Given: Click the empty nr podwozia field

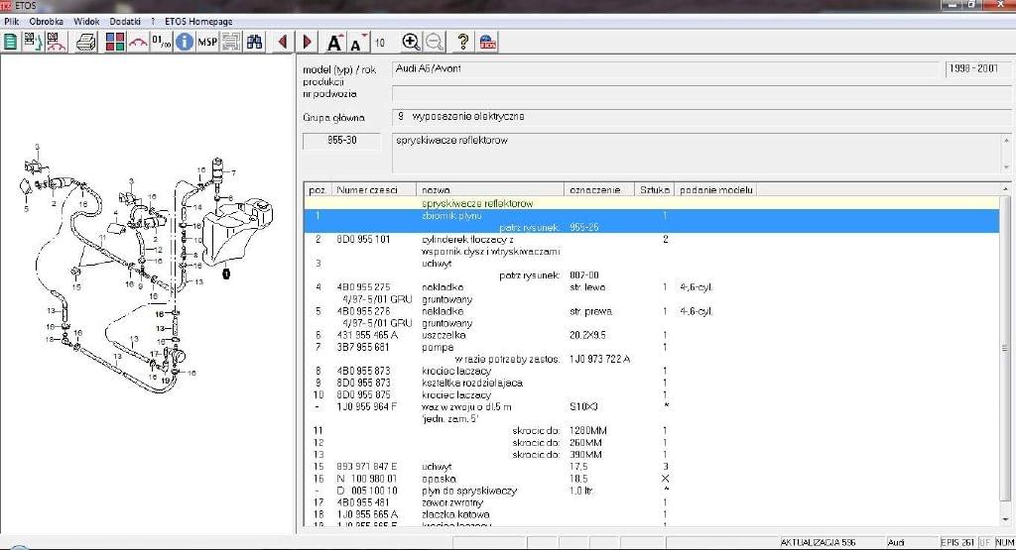Looking at the screenshot, I should tap(701, 94).
